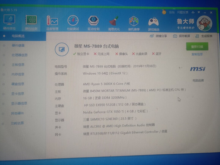Select 显示器信息 in sidebar

19,103
